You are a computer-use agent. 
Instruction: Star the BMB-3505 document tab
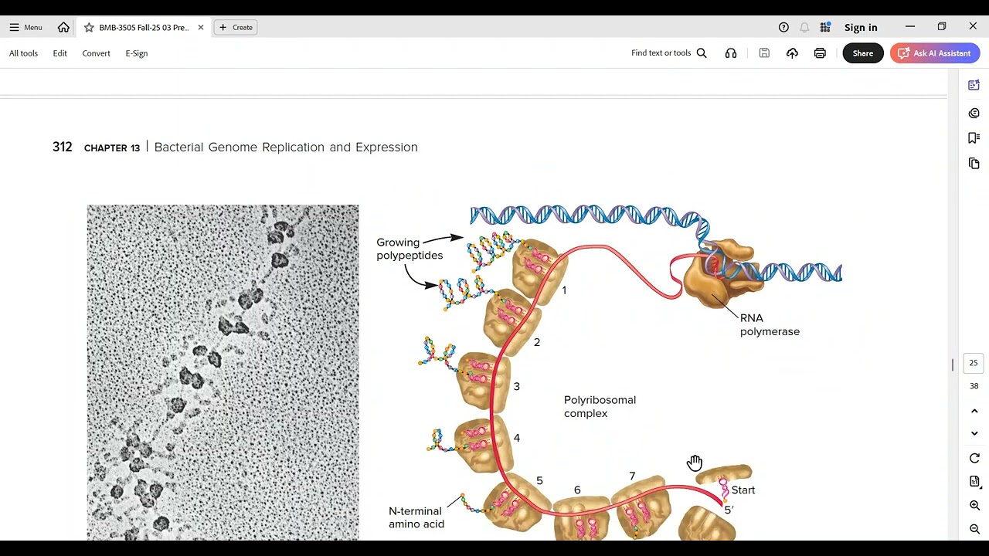pyautogui.click(x=89, y=27)
